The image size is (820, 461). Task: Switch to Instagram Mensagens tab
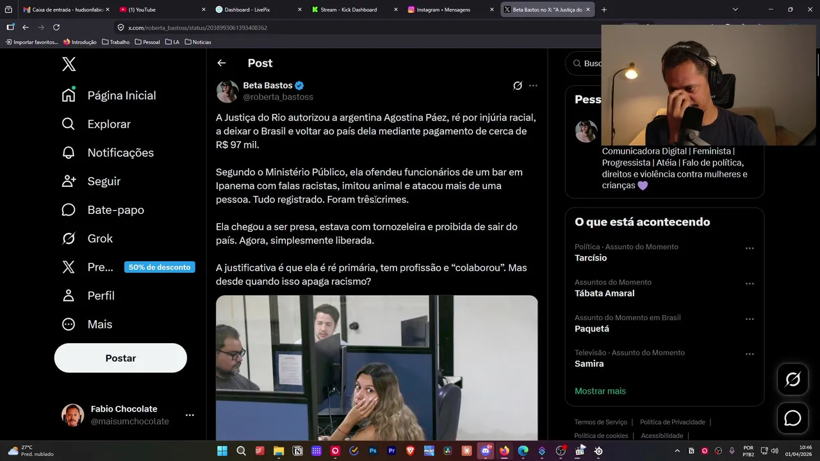[x=450, y=10]
